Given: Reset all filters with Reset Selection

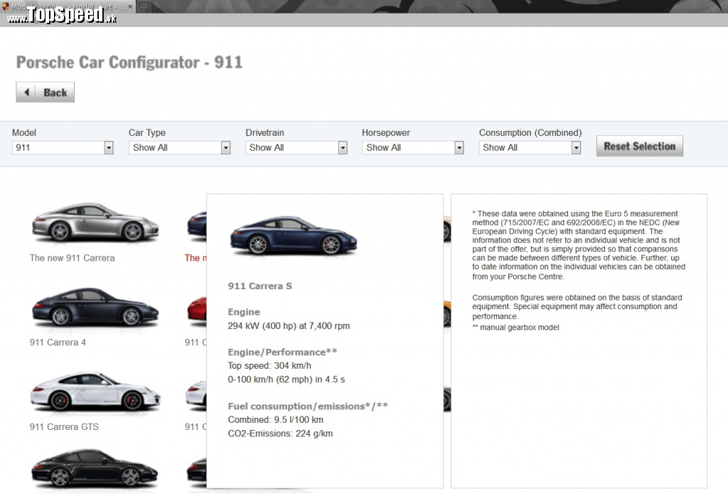Looking at the screenshot, I should point(639,146).
